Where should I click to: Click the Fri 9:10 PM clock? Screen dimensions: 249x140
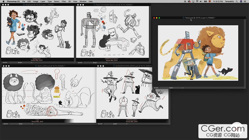pos(218,1)
